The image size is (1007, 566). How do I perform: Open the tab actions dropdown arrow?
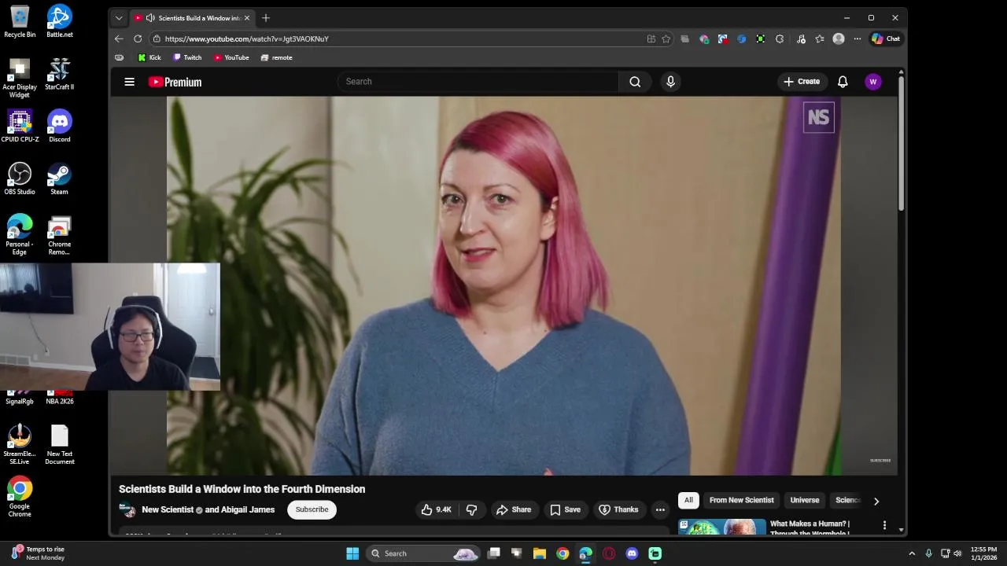coord(119,18)
